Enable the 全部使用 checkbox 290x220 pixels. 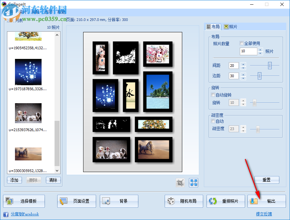pyautogui.click(x=242, y=44)
